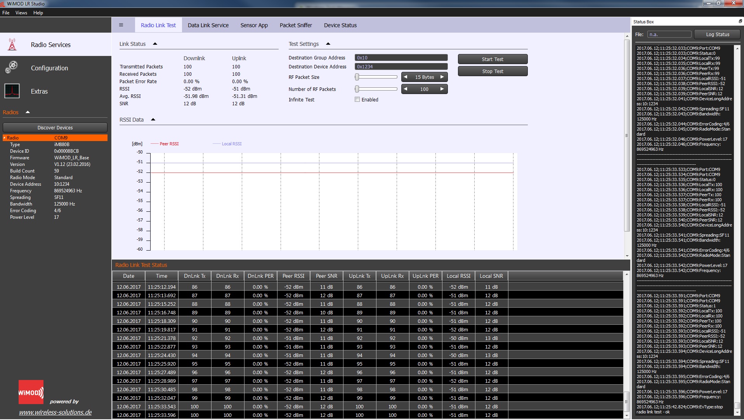This screenshot has width=744, height=420.
Task: Collapse the RSSI Data section
Action: pyautogui.click(x=153, y=120)
